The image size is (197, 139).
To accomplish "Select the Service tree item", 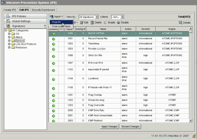I will pyautogui.click(x=20, y=41).
